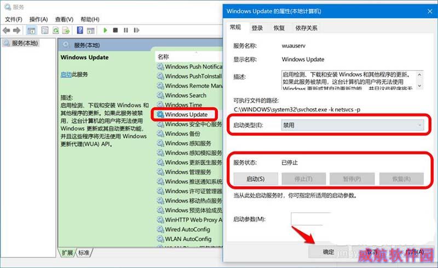Click the Export List toolbar icon
Viewport: 438px width, 268px height.
coord(66,30)
